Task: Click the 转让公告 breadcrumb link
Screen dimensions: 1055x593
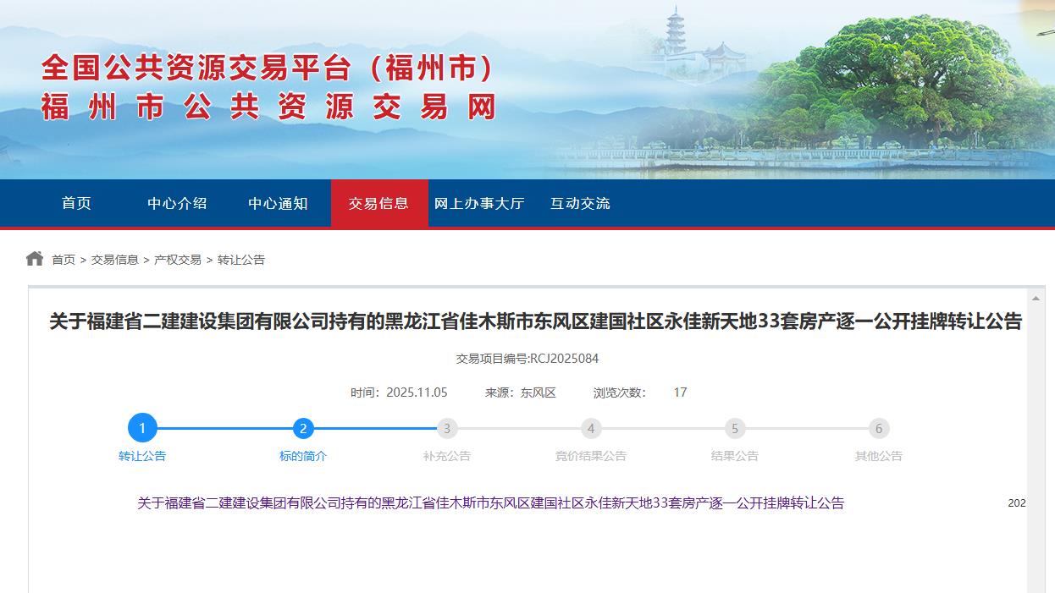Action: pos(241,260)
